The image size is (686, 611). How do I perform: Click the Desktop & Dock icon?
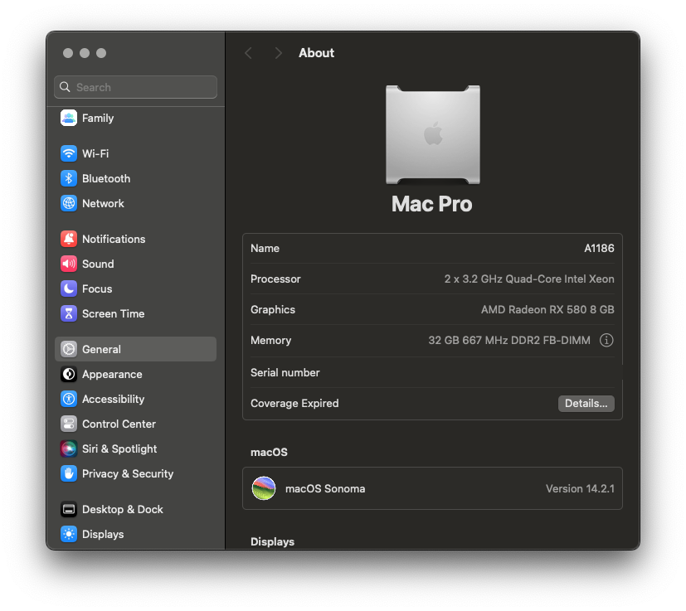pos(69,509)
